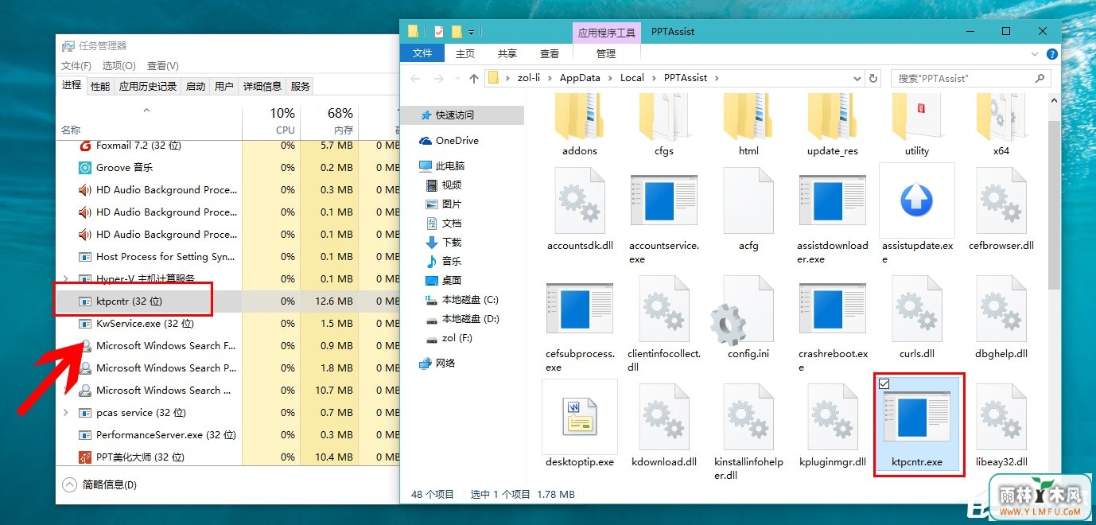Switch to 详细信息 tab
1096x525 pixels.
point(262,86)
